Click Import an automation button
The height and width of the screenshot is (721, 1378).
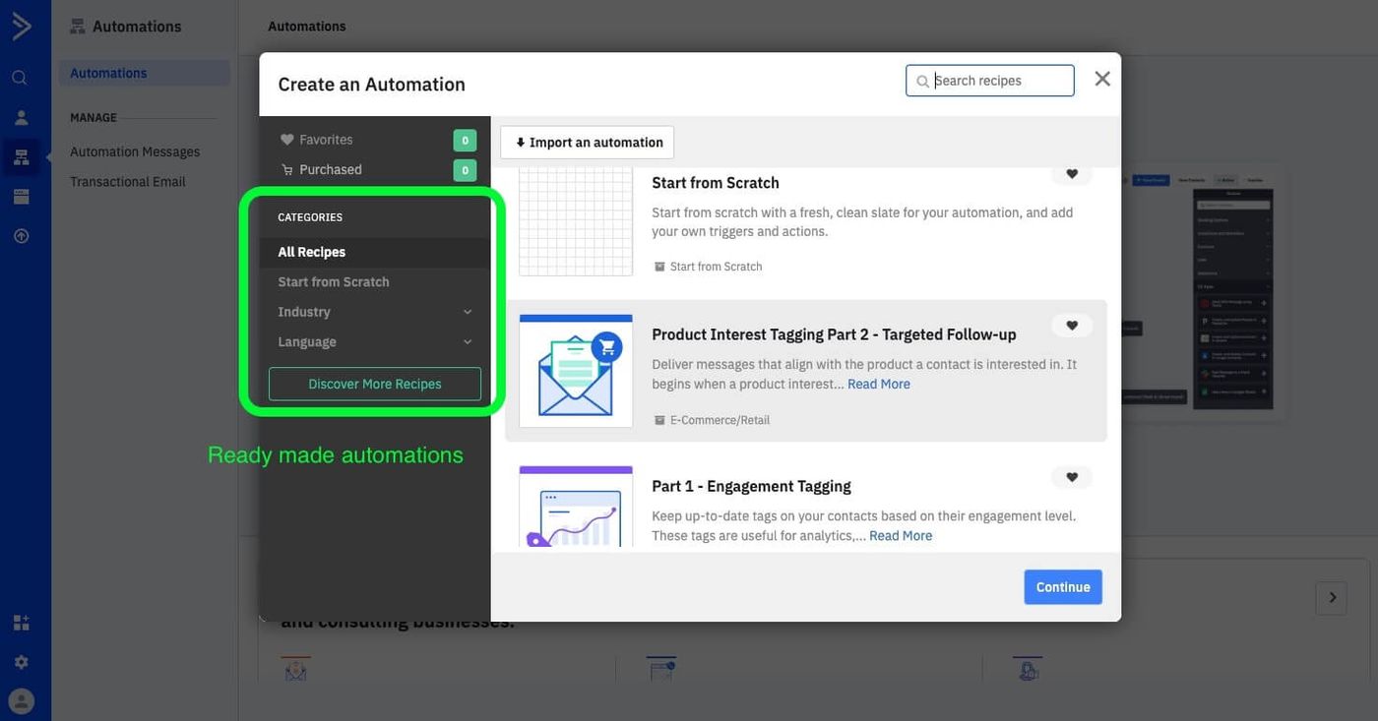(588, 143)
